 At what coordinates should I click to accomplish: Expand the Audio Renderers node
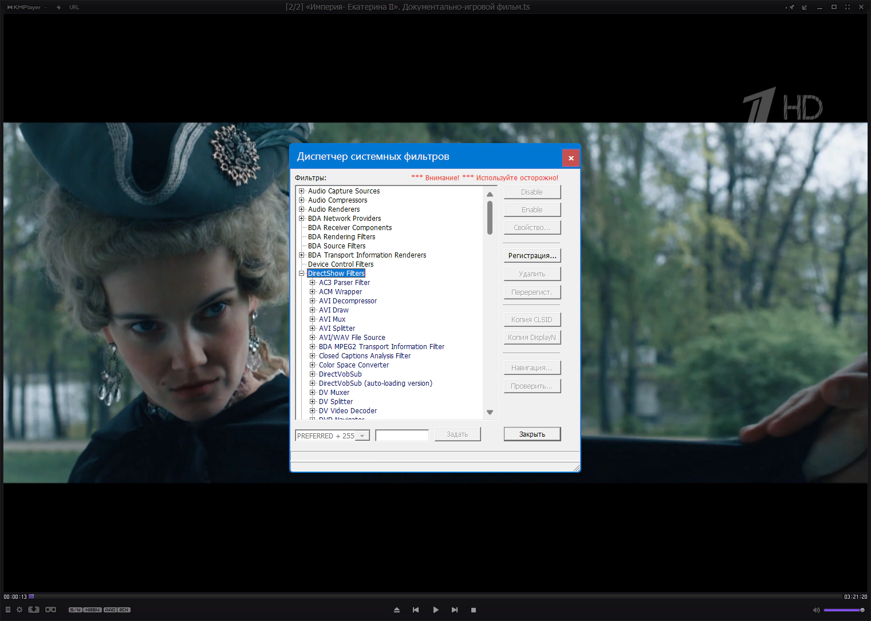[302, 209]
